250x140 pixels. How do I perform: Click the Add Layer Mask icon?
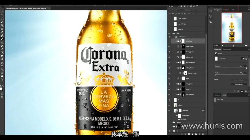[189, 134]
